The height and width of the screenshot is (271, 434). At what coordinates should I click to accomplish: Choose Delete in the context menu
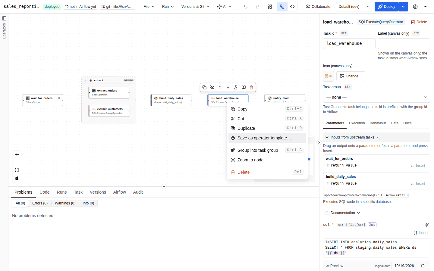coord(267,172)
